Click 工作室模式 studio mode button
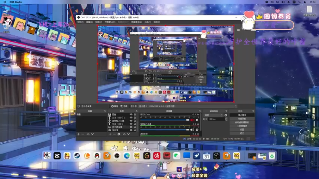319x179 pixels. [x=242, y=126]
